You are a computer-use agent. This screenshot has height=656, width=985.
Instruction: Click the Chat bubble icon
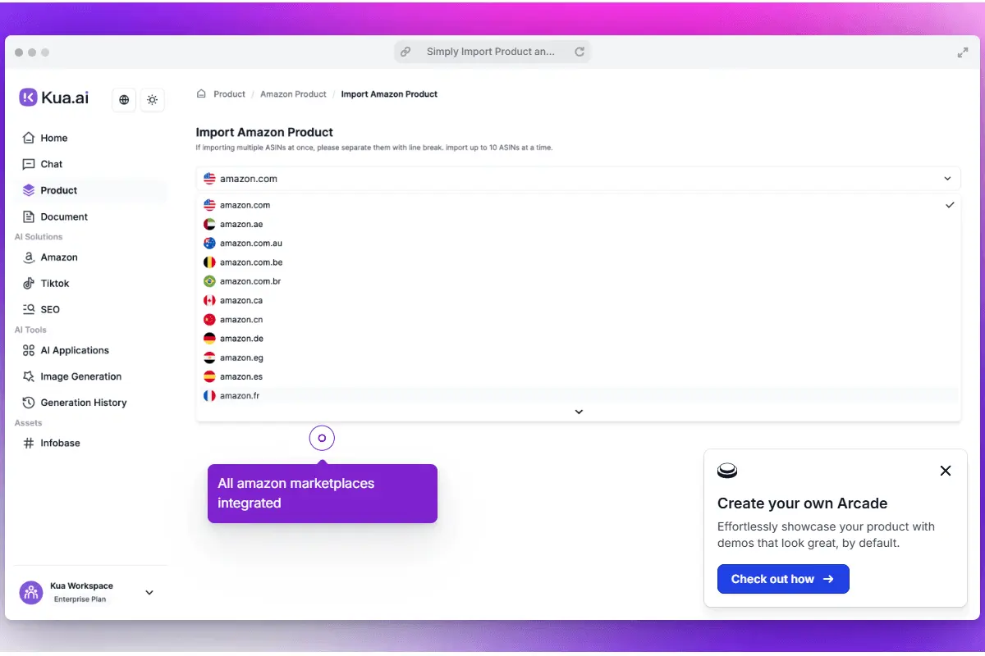click(x=29, y=164)
